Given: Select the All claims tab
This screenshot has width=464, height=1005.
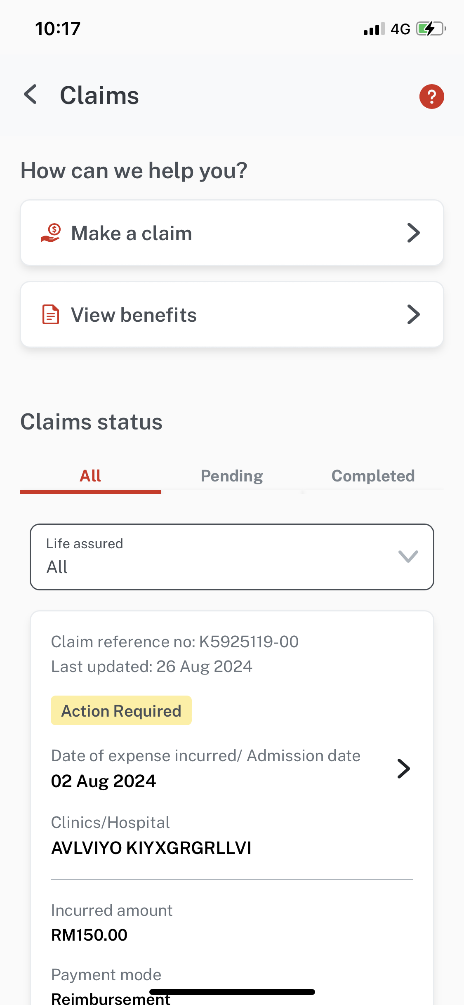Looking at the screenshot, I should 90,476.
